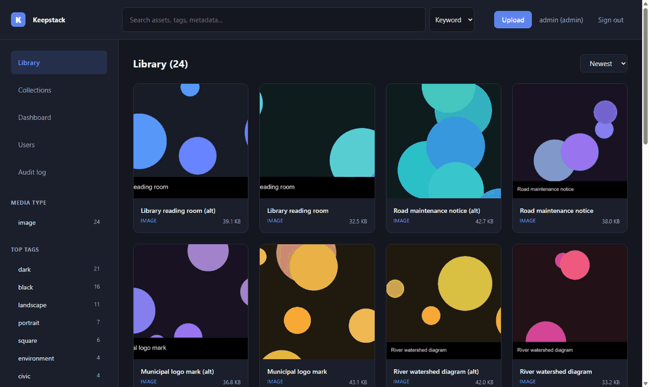649x387 pixels.
Task: Open the Keyword search mode dropdown
Action: click(x=451, y=19)
